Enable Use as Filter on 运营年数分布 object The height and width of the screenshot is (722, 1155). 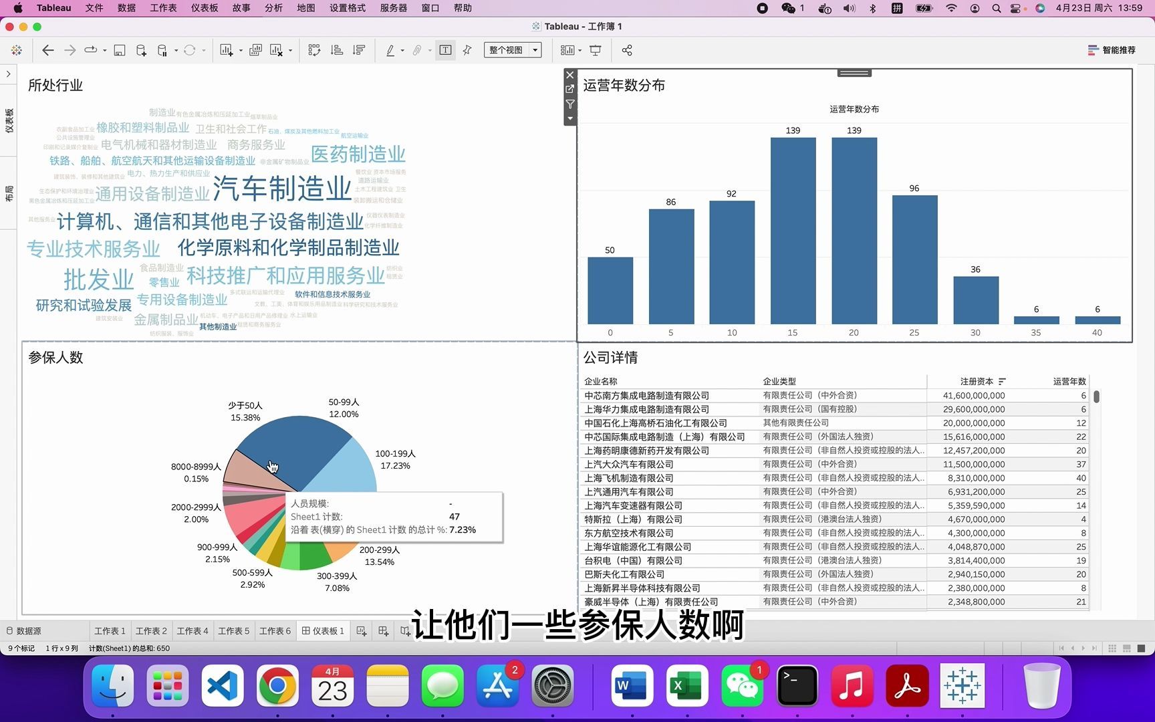point(569,105)
